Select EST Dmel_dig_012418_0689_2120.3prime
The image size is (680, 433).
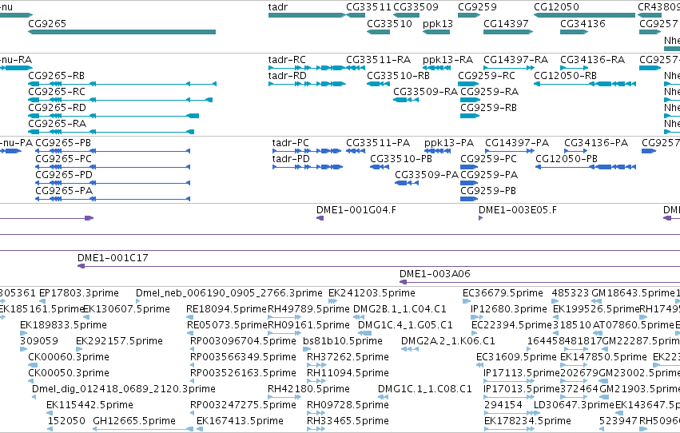coord(34,398)
